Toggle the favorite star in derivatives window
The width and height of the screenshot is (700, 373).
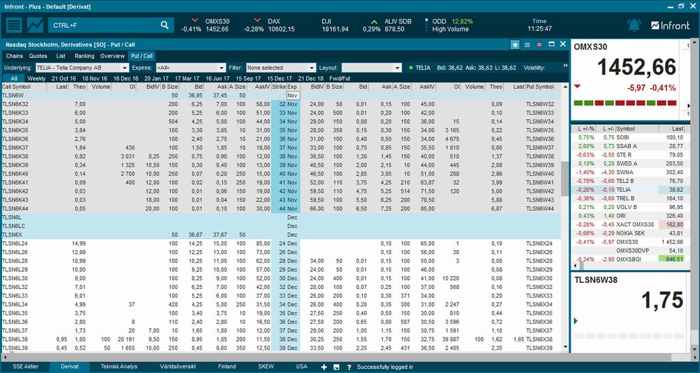(x=515, y=44)
